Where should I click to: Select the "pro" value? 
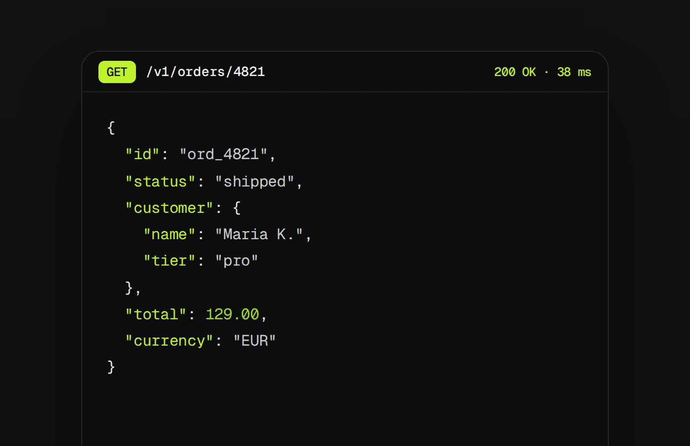tap(237, 261)
